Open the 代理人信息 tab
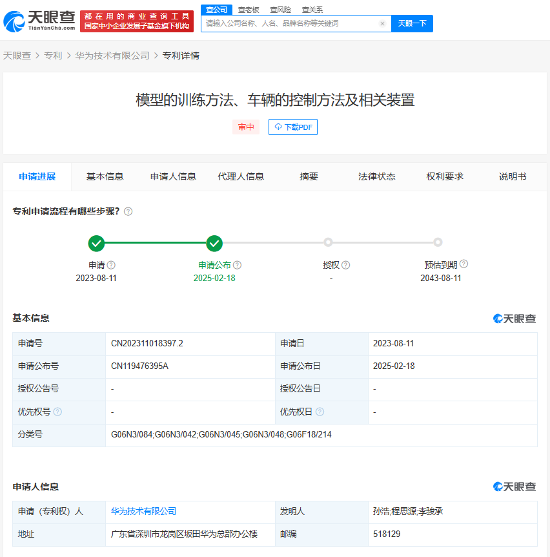 coord(241,176)
